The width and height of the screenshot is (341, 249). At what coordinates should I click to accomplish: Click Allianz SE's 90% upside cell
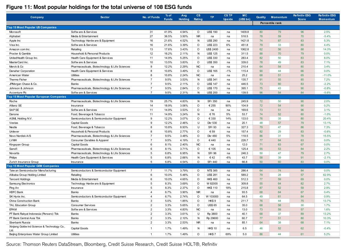(228, 106)
